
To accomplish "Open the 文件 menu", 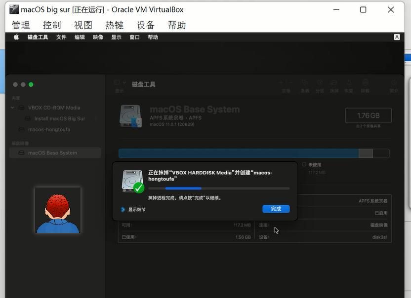I will click(x=61, y=37).
